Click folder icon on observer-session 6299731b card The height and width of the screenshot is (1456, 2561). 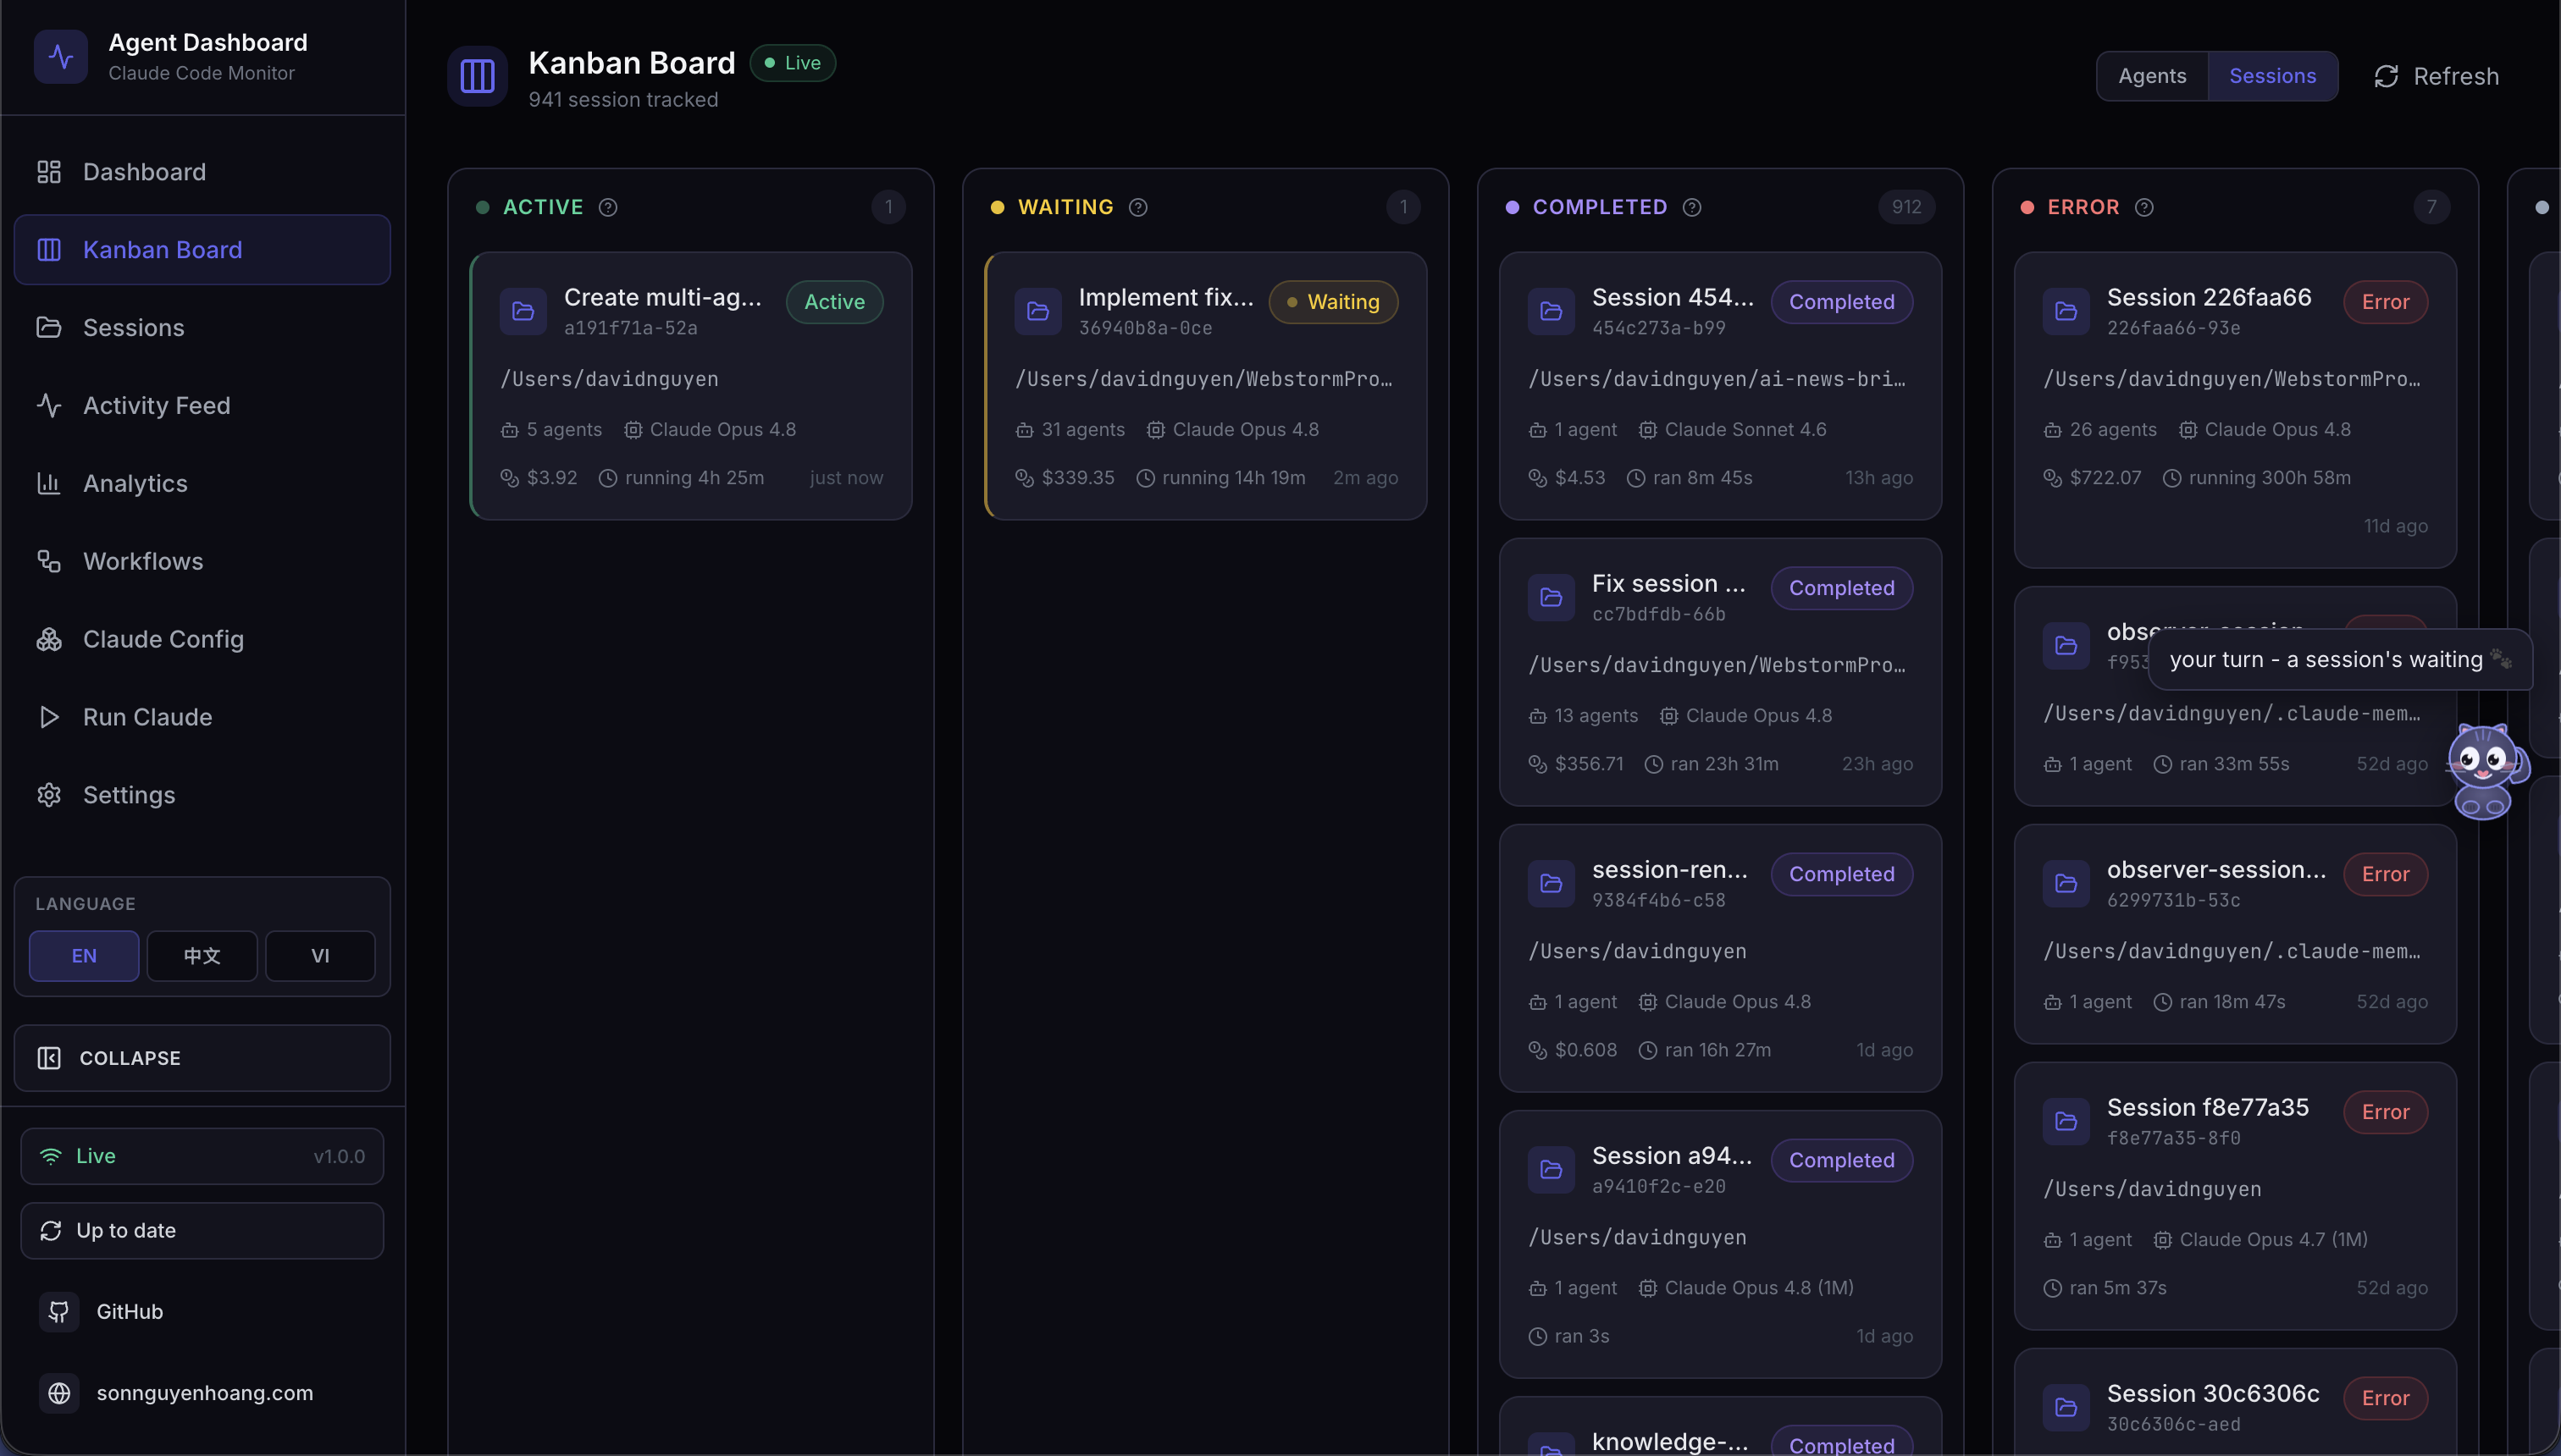pos(2066,883)
